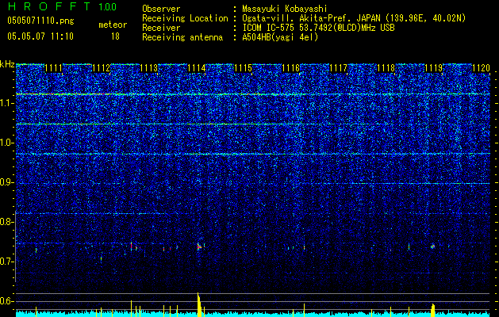The width and height of the screenshot is (499, 317).
Task: Click the Receiving Location label
Action: coord(185,19)
